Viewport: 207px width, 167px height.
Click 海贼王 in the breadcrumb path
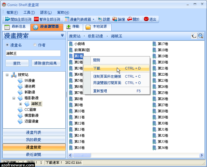point(116,36)
